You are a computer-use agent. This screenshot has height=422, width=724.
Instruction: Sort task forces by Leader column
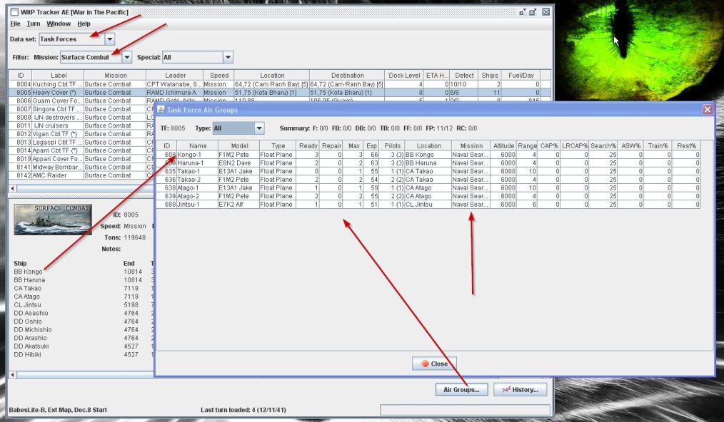175,75
